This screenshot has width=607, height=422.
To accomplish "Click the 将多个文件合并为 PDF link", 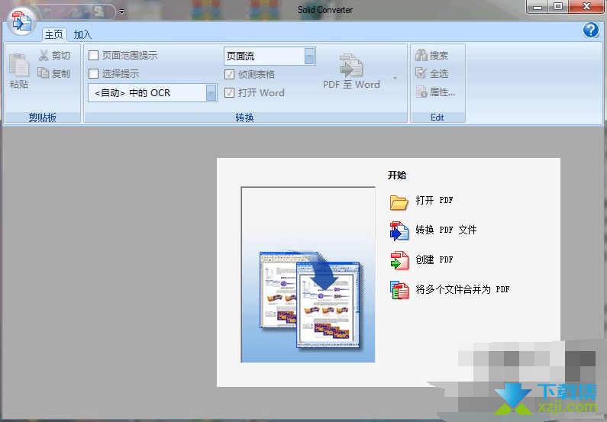I will [463, 289].
